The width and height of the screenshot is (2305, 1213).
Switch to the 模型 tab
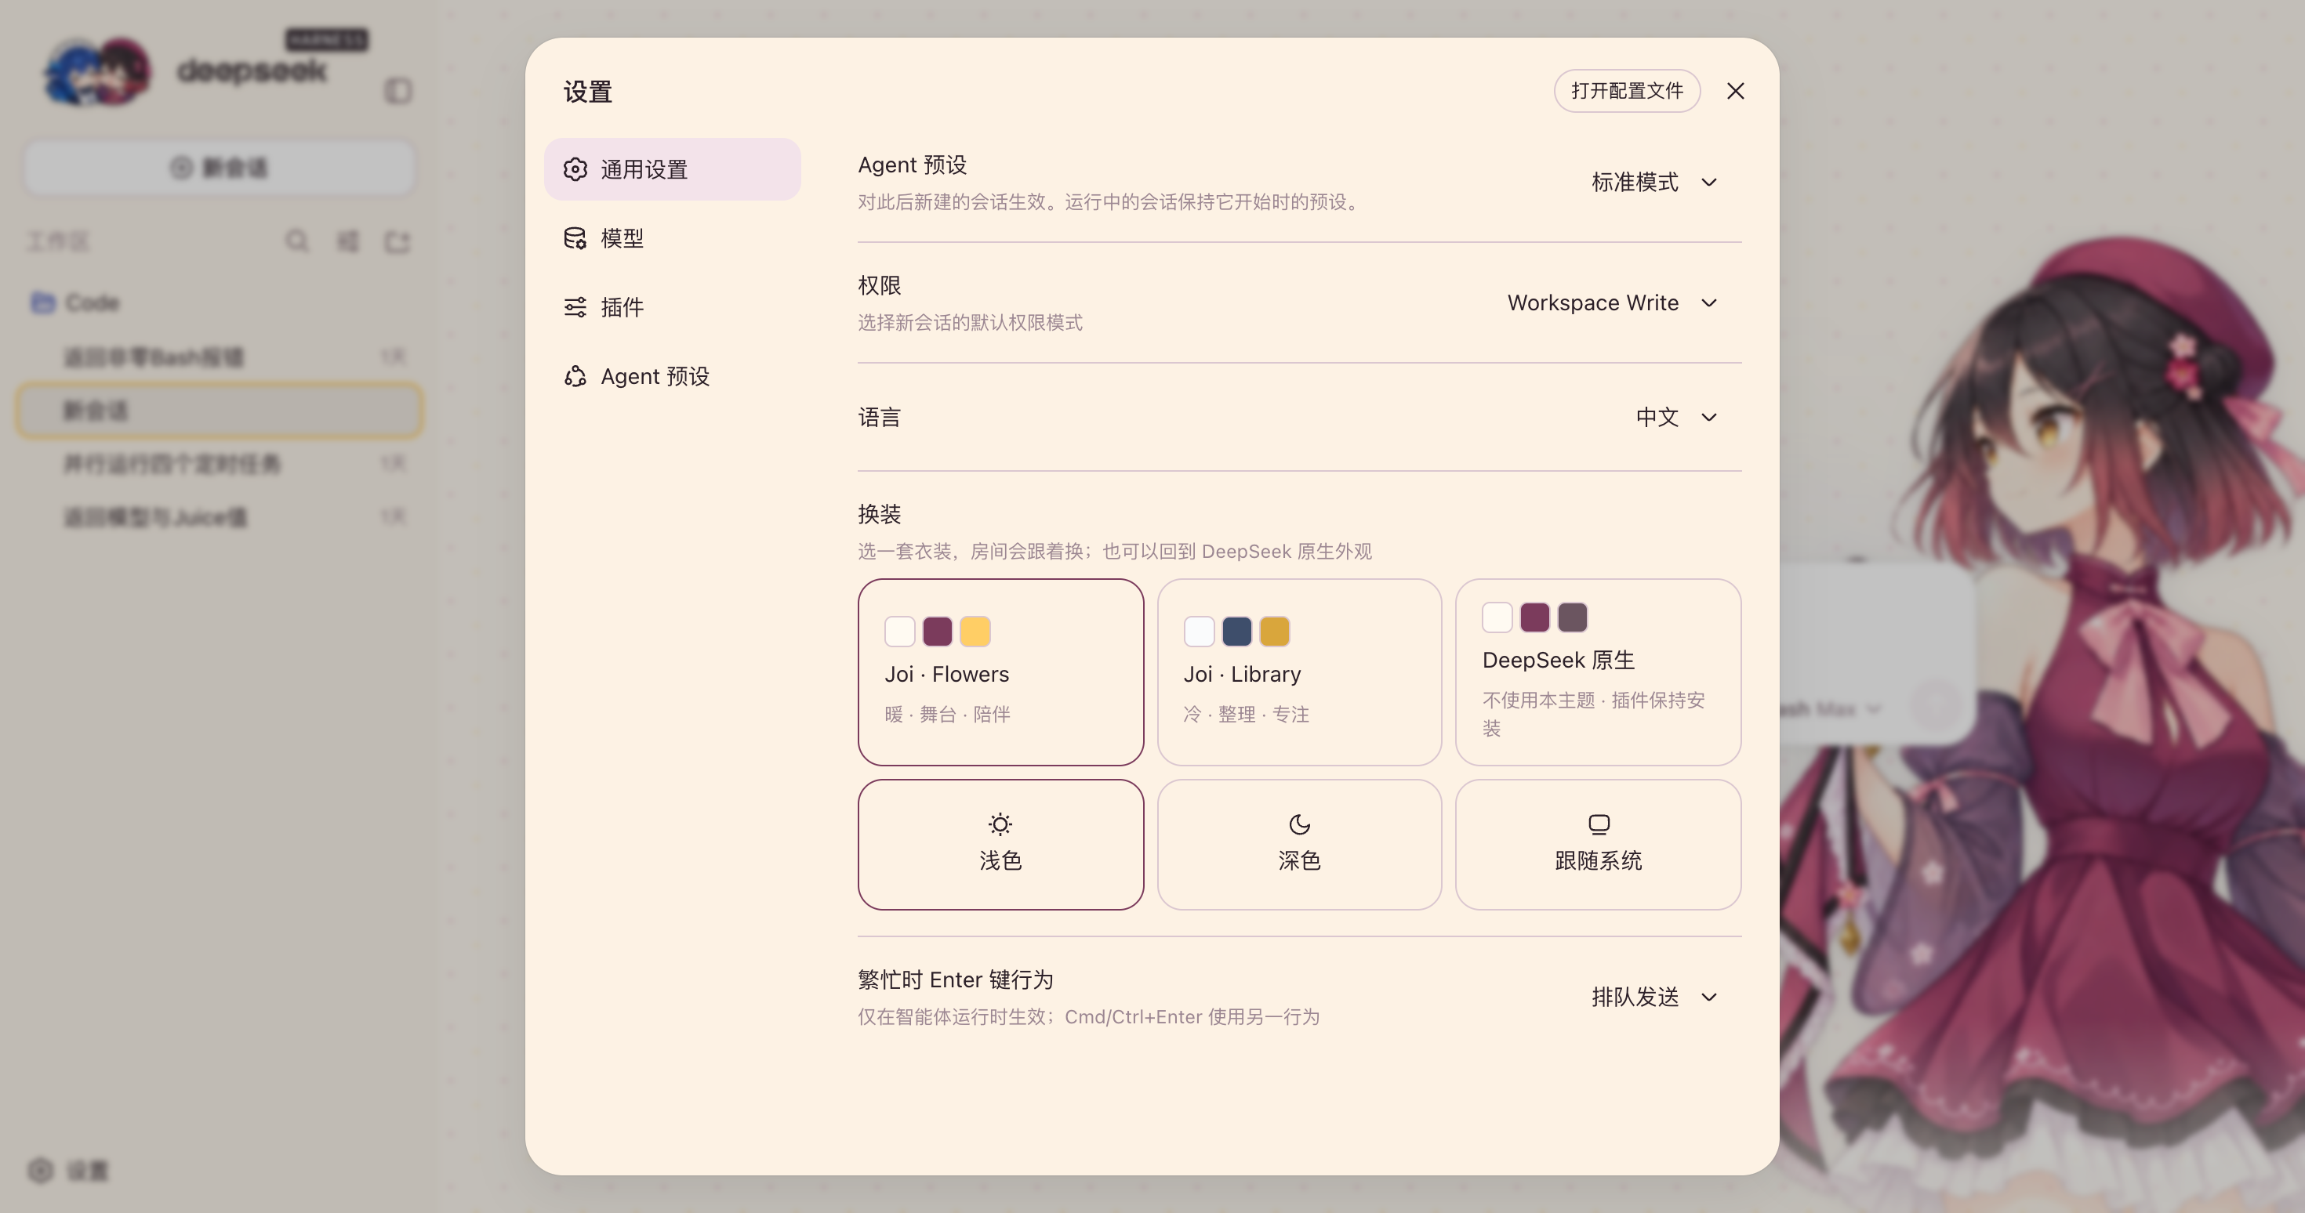(672, 238)
